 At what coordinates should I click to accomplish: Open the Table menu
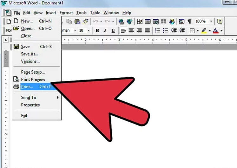coord(95,13)
